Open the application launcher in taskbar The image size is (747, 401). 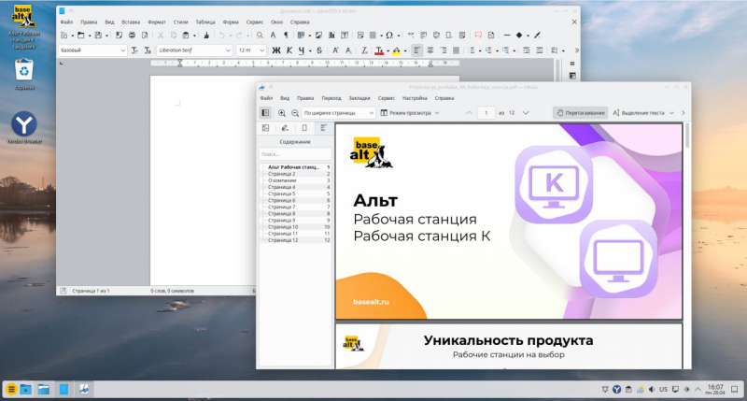coord(10,388)
